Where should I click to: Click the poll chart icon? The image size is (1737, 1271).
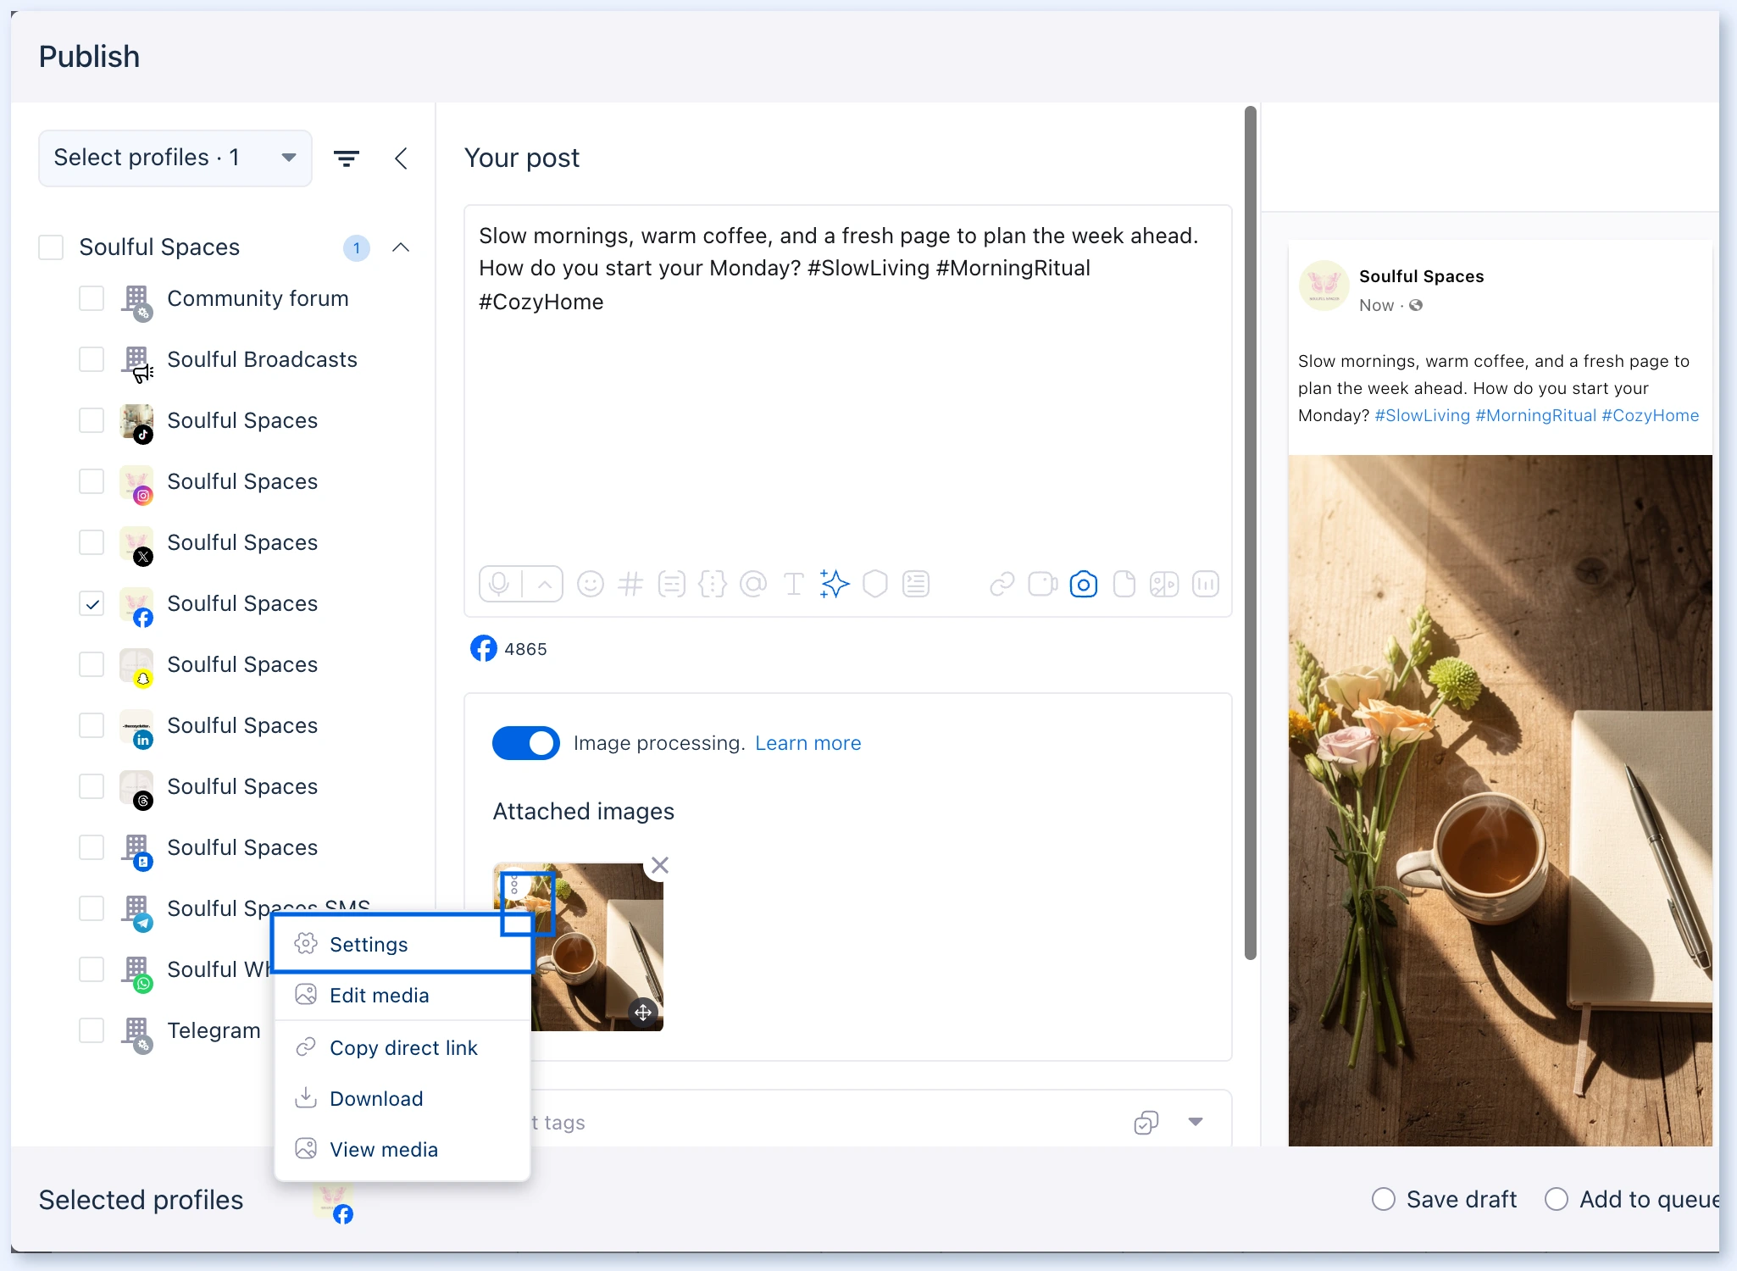point(1205,584)
